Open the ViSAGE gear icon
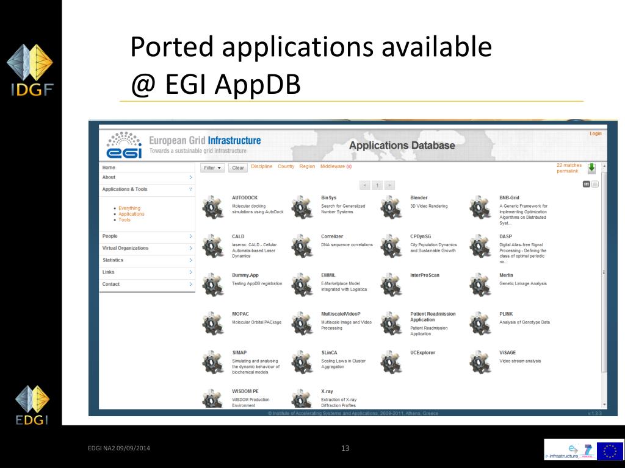This screenshot has height=468, width=625. 480,362
